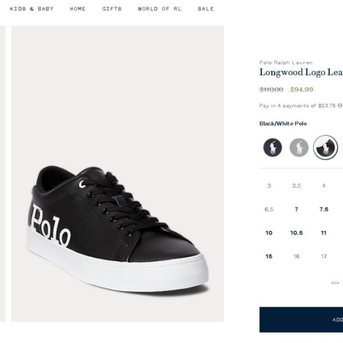Pick shoe size 10
This screenshot has height=343, width=343.
tap(269, 233)
